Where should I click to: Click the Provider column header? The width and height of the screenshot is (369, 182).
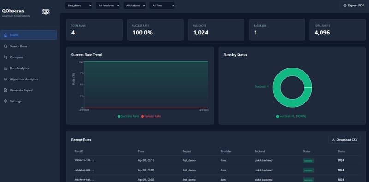[x=226, y=151]
